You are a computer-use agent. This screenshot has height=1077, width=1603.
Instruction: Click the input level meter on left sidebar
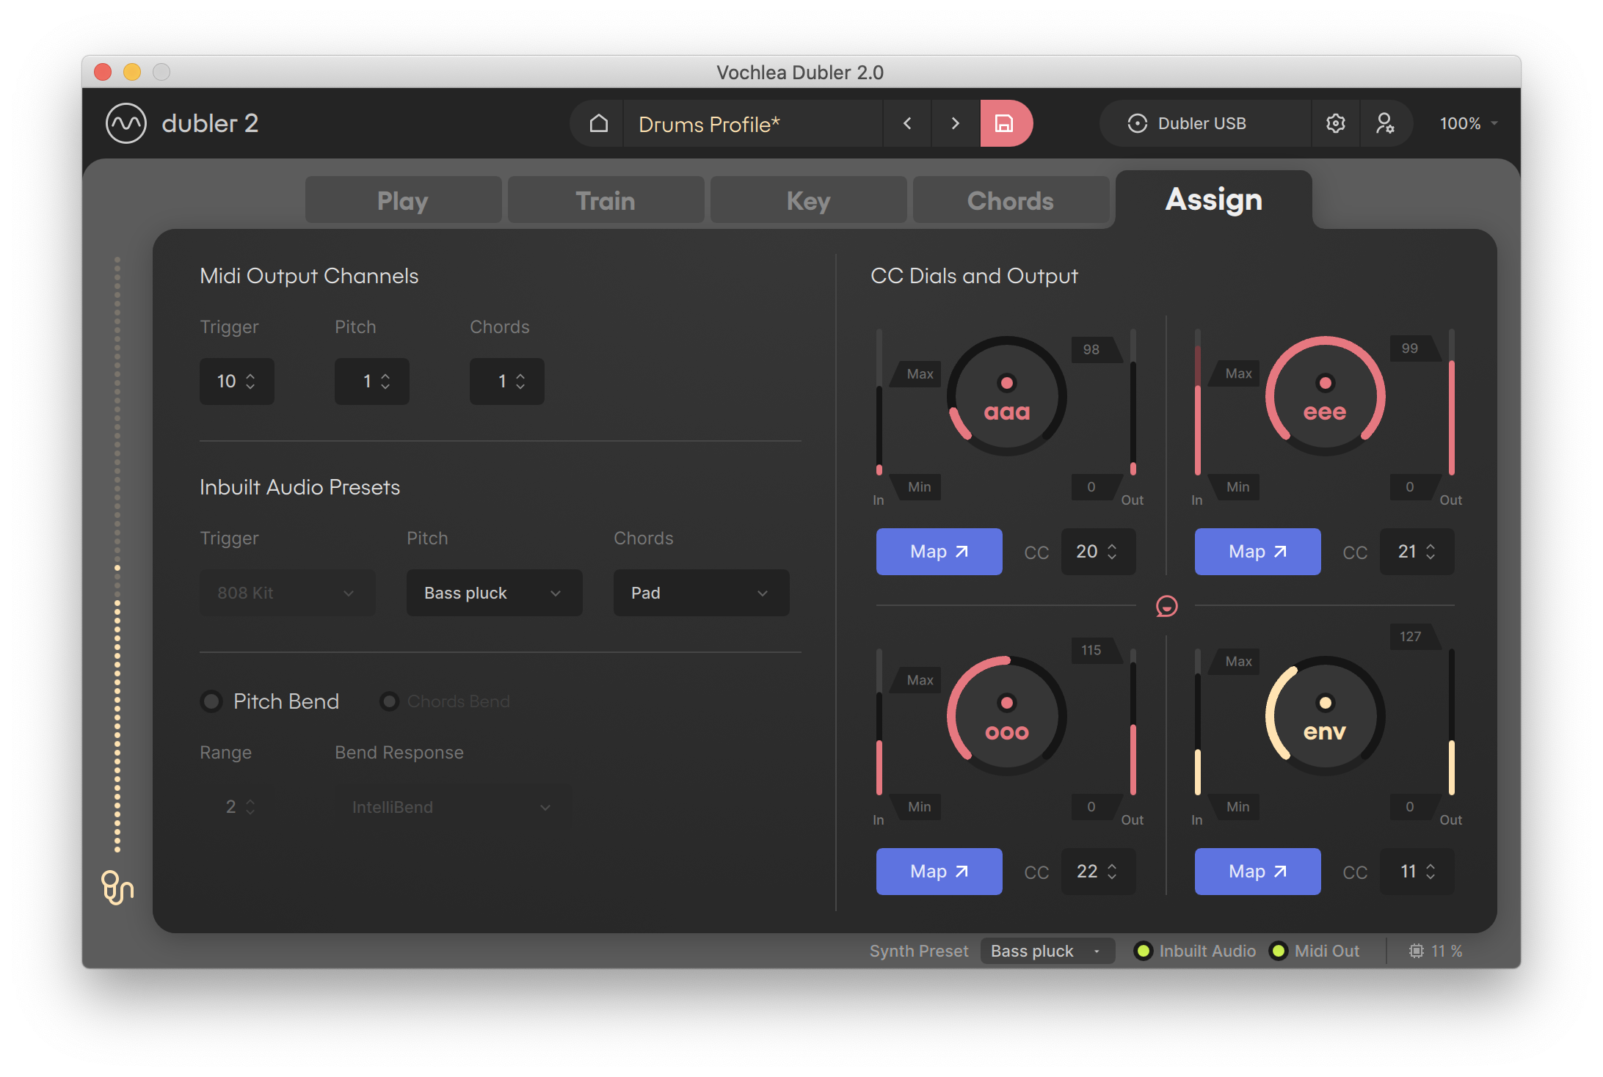coord(117,554)
